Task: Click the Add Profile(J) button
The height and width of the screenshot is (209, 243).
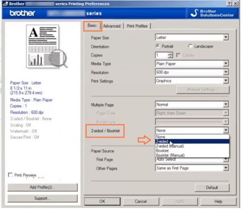Action: (43, 187)
